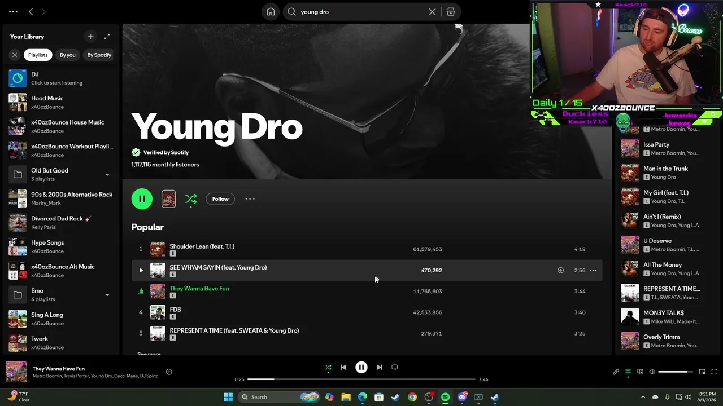Screen dimensions: 723x406
Task: Select the Playlists filter chip
Action: (x=38, y=55)
